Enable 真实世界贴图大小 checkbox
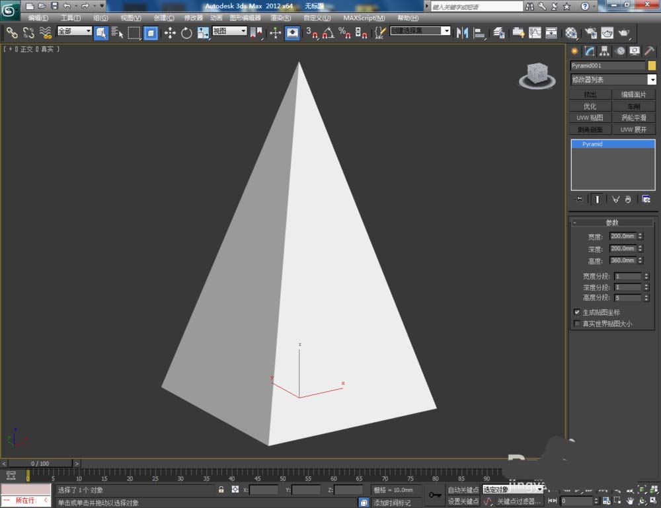This screenshot has height=508, width=661. pos(577,324)
